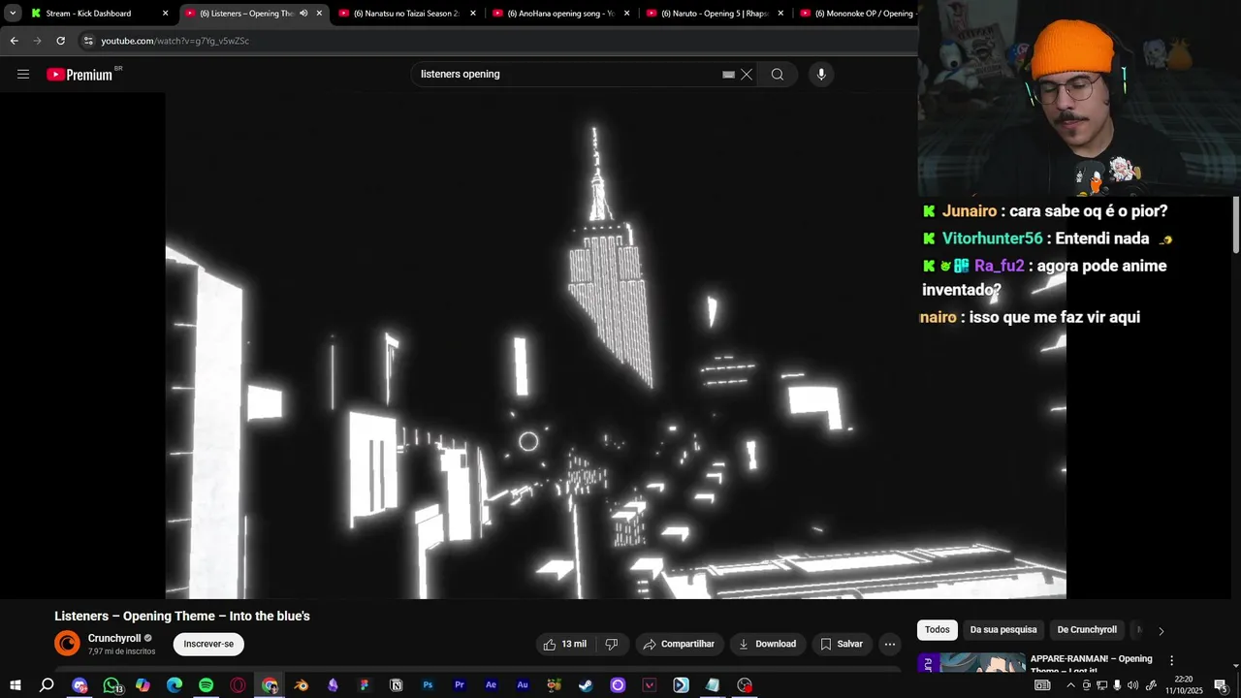Subscribe with Inscrever-se button
This screenshot has width=1241, height=698.
click(x=208, y=644)
